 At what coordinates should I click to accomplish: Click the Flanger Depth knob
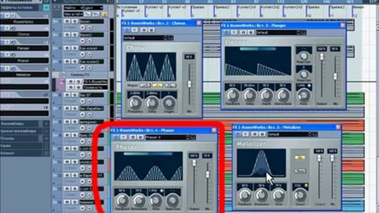(x=266, y=96)
